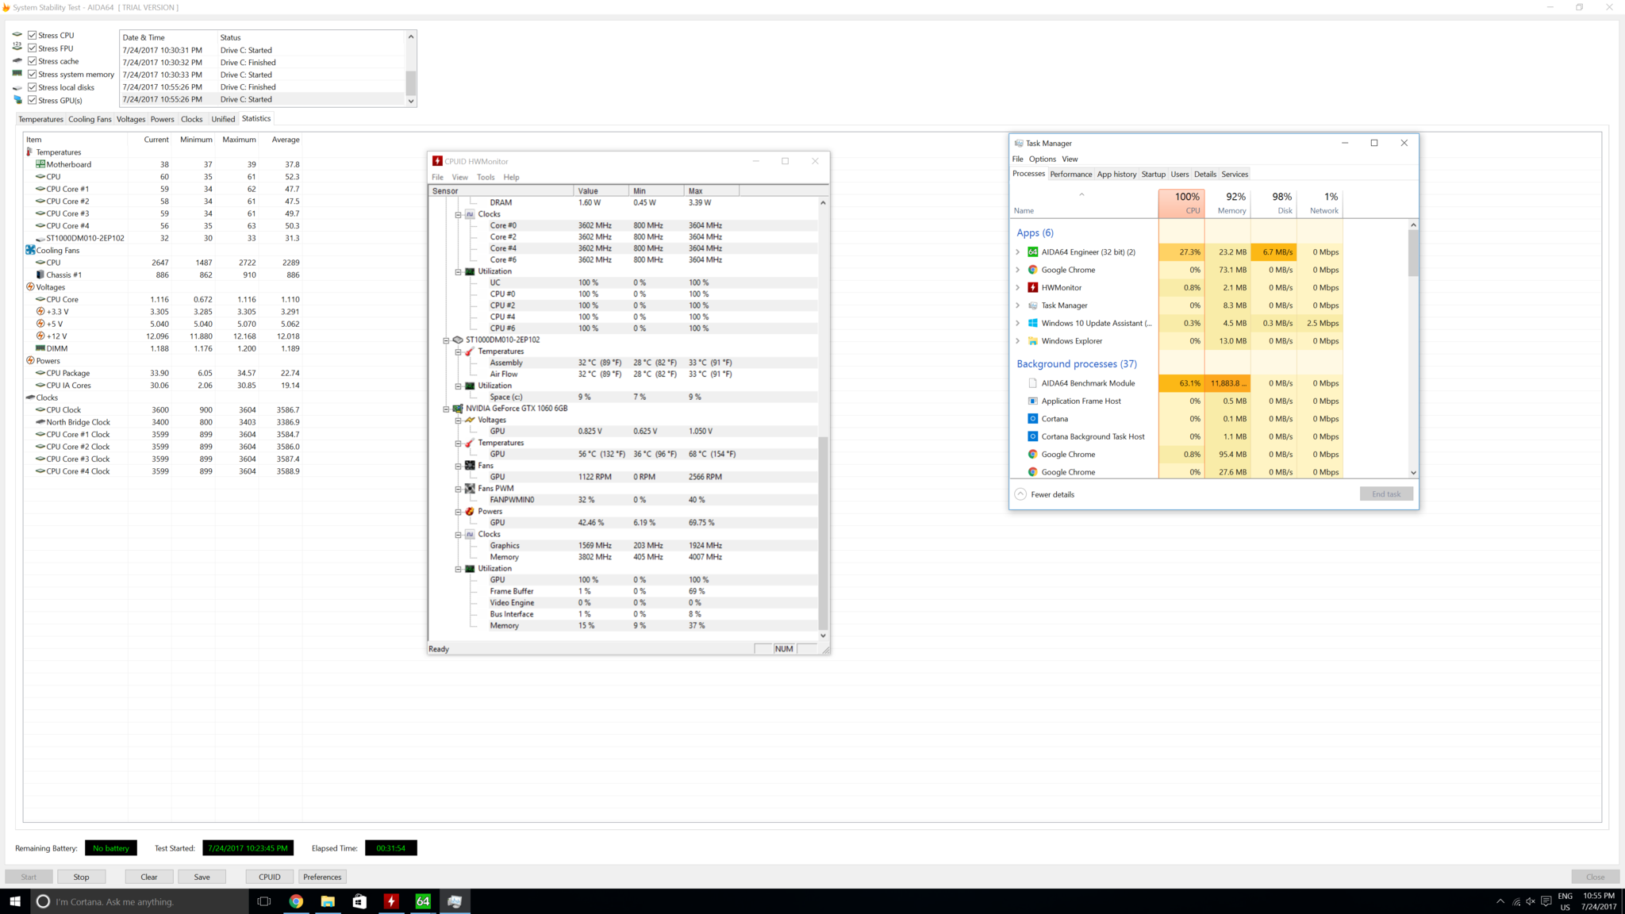Click the +12 V voltage icon
1625x914 pixels.
40,336
